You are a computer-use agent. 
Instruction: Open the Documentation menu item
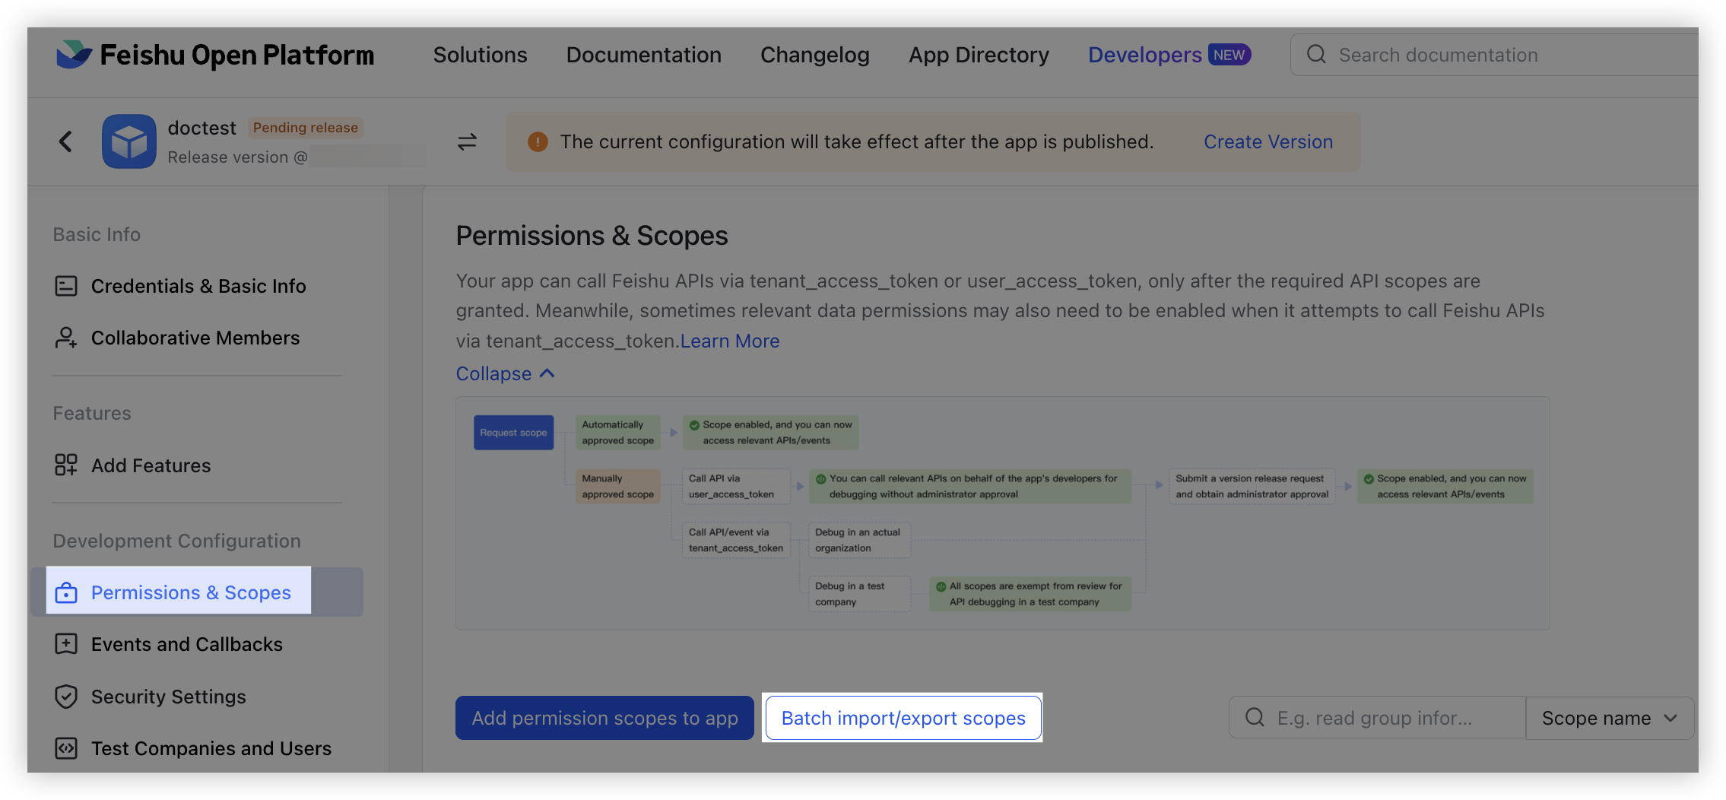tap(643, 55)
